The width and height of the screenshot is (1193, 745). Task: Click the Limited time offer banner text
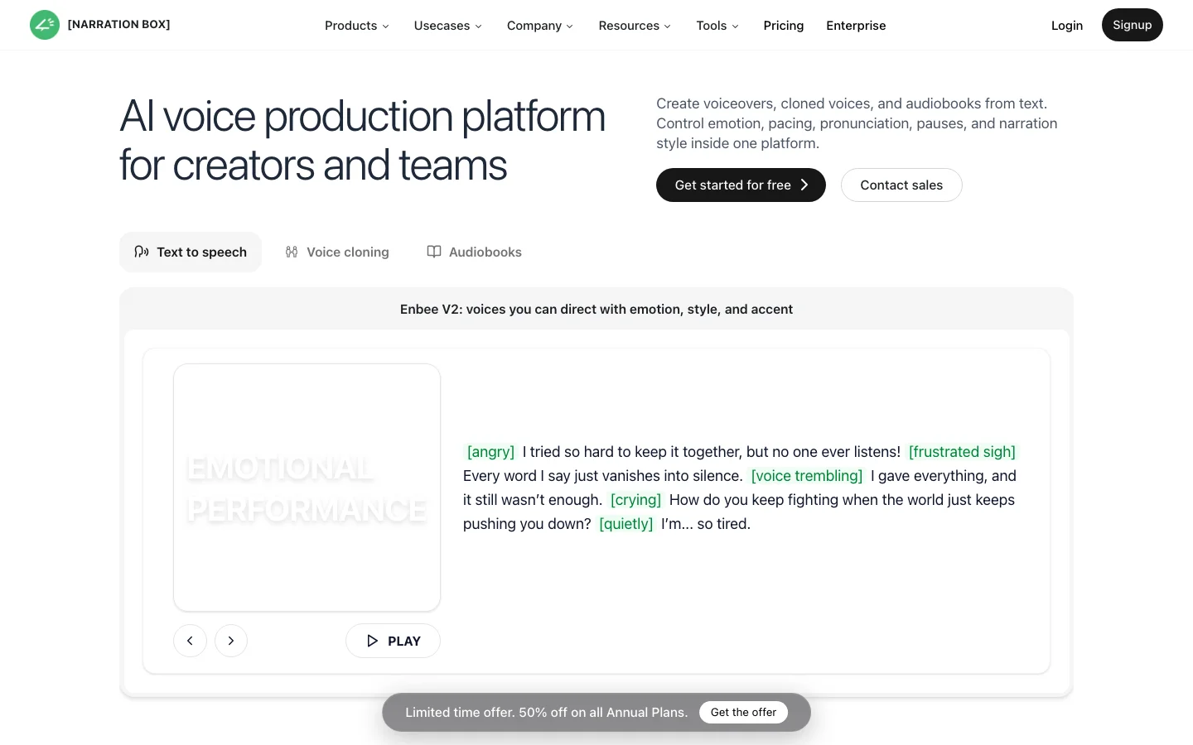547,713
